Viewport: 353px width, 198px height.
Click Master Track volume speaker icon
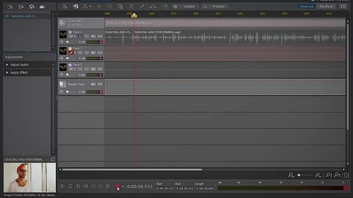(61, 92)
